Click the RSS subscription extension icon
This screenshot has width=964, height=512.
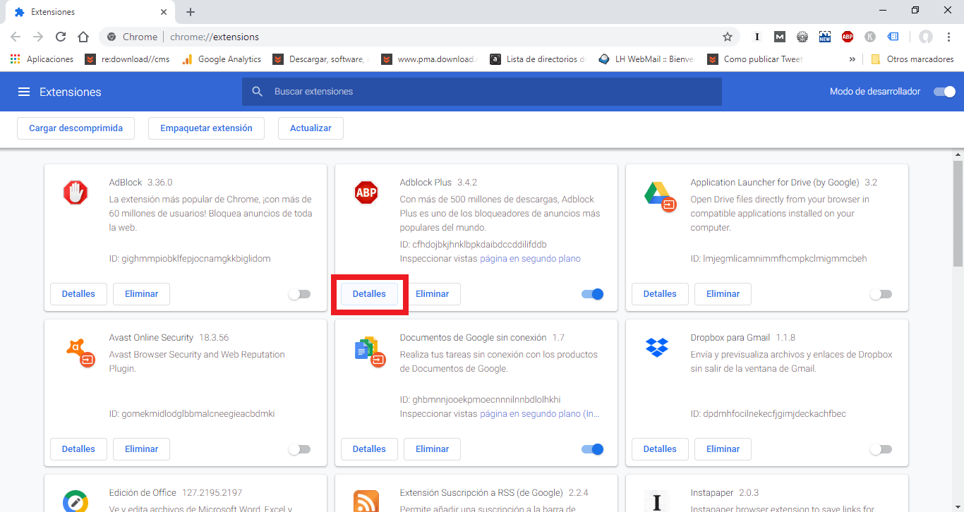pos(366,501)
